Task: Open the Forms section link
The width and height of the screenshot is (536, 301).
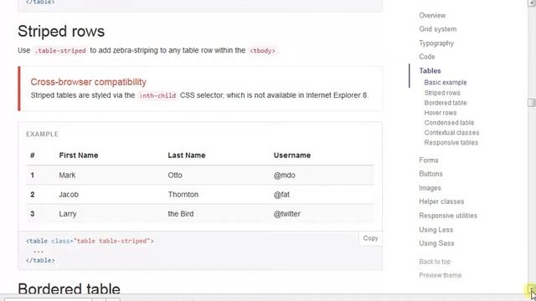Action: [x=428, y=160]
